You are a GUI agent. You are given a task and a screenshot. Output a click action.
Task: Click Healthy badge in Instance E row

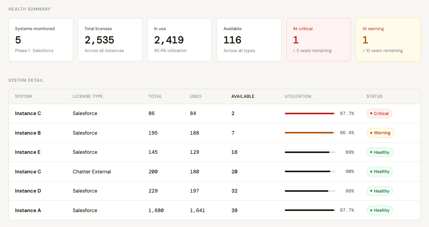point(380,152)
